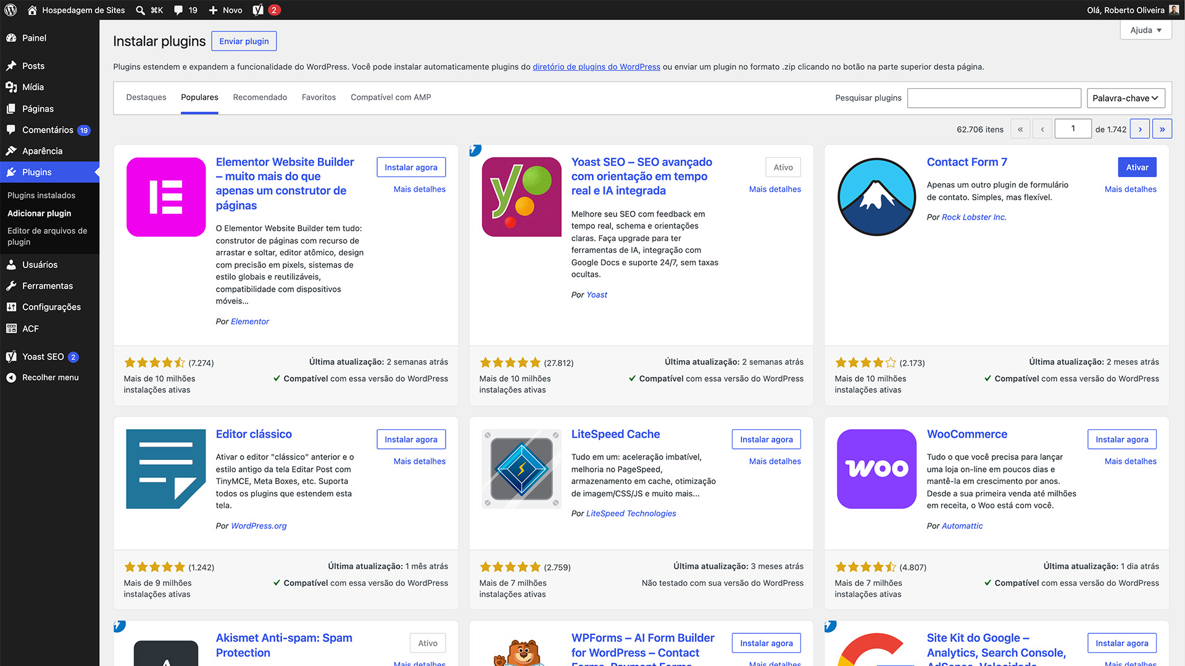Open WordPress.org author link
This screenshot has height=666, width=1185.
pyautogui.click(x=259, y=526)
